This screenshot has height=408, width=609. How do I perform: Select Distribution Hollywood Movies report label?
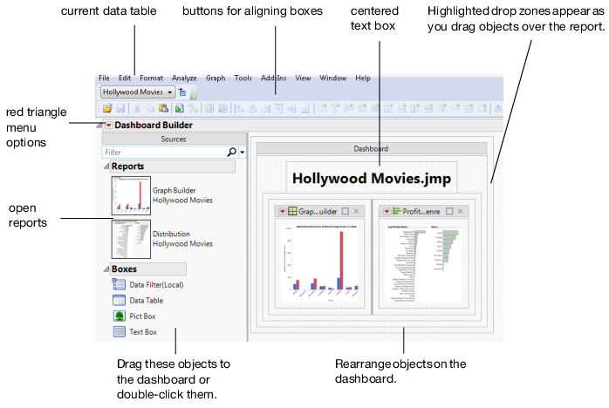(182, 239)
